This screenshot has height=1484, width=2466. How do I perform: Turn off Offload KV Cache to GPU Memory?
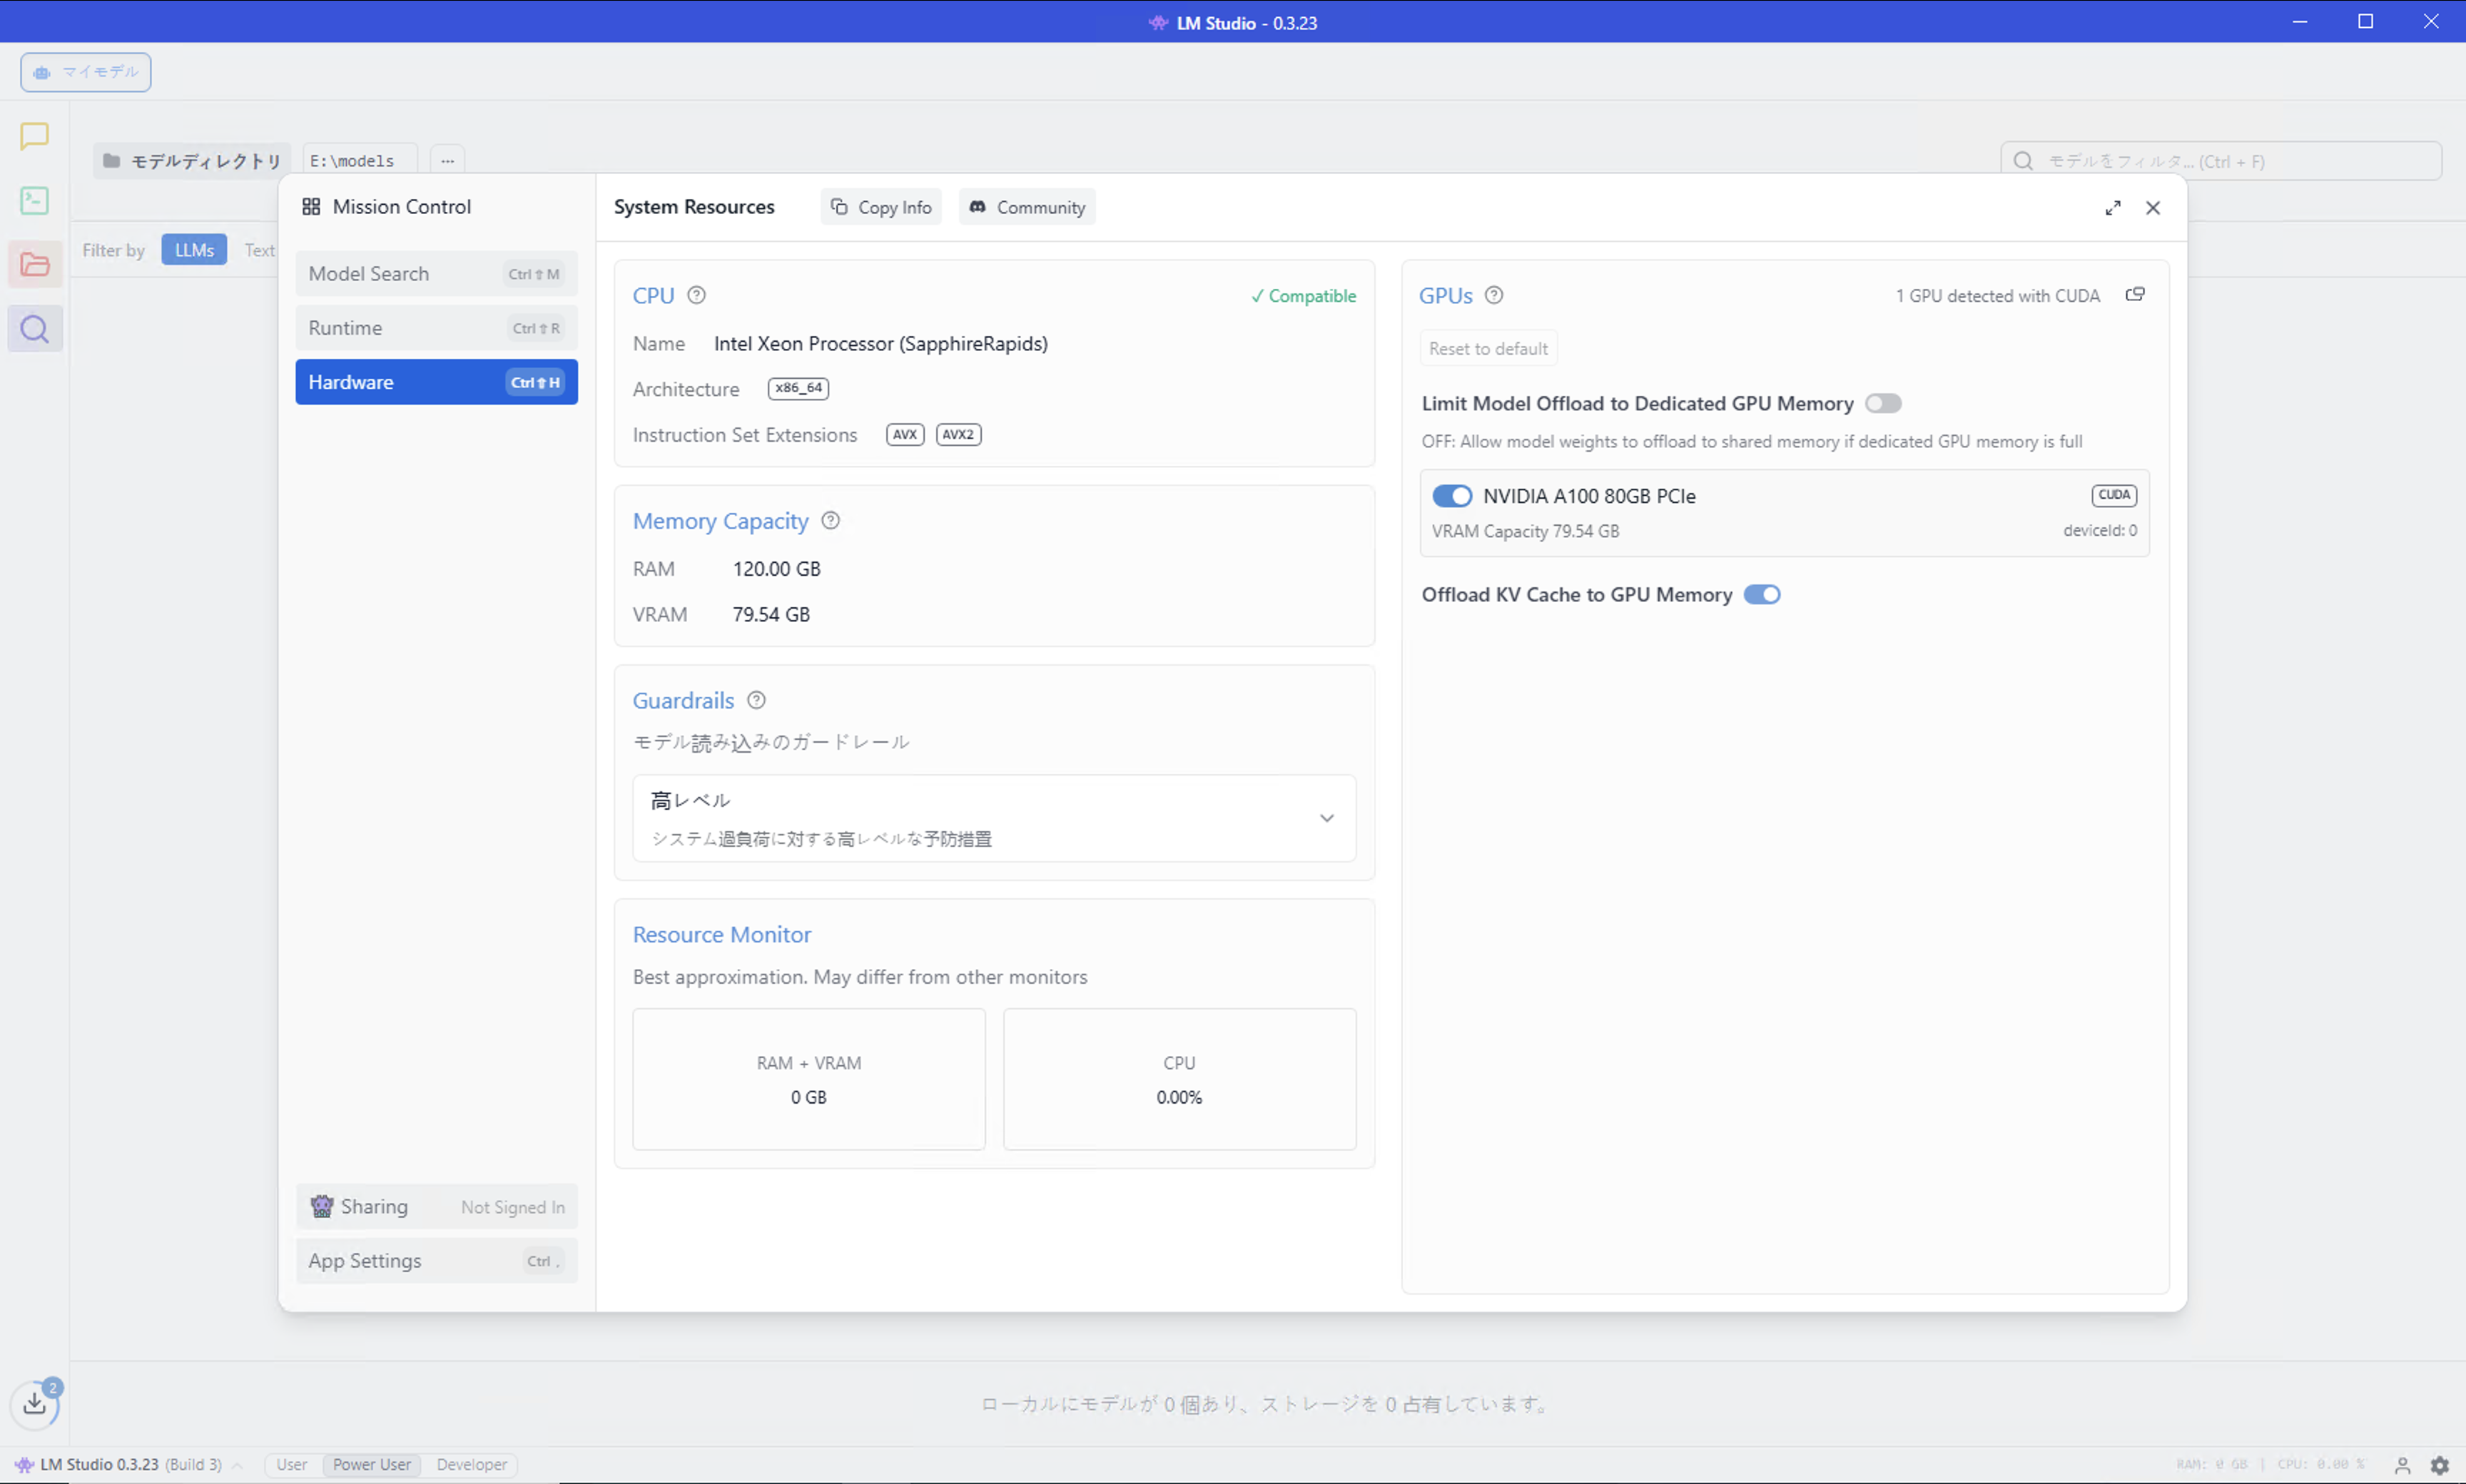pyautogui.click(x=1761, y=595)
